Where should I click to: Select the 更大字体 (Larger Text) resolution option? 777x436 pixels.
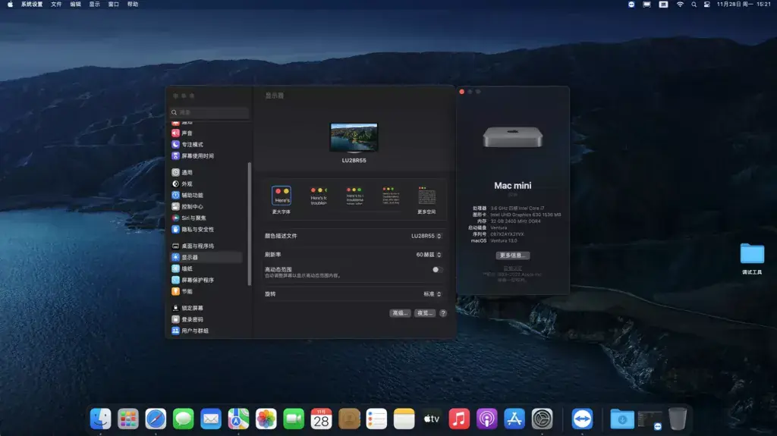pyautogui.click(x=282, y=199)
